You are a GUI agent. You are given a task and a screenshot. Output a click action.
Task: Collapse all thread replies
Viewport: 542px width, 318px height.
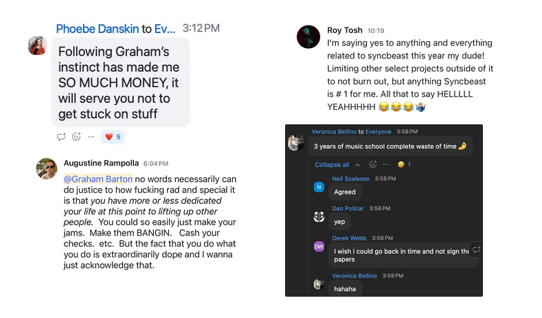tap(332, 165)
